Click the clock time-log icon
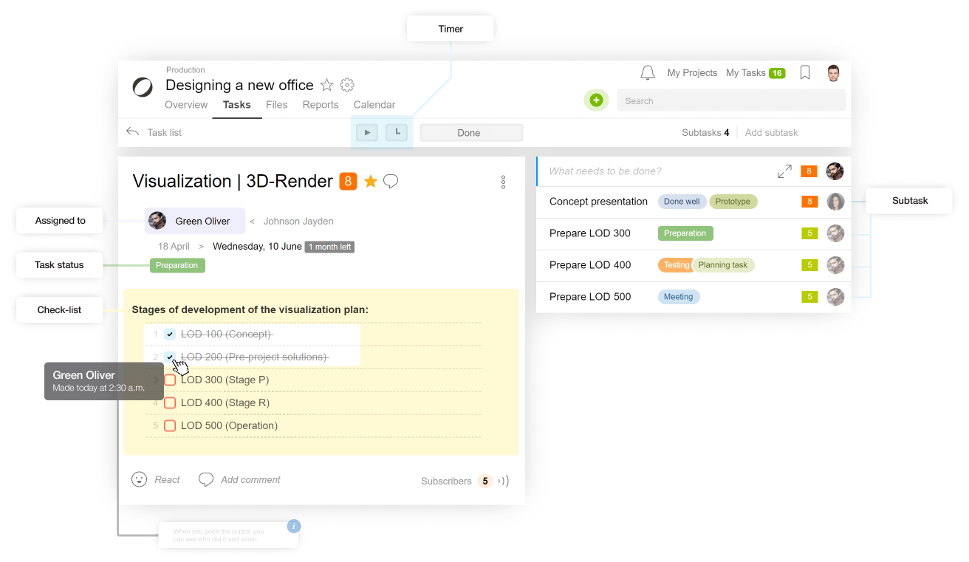 coord(397,132)
